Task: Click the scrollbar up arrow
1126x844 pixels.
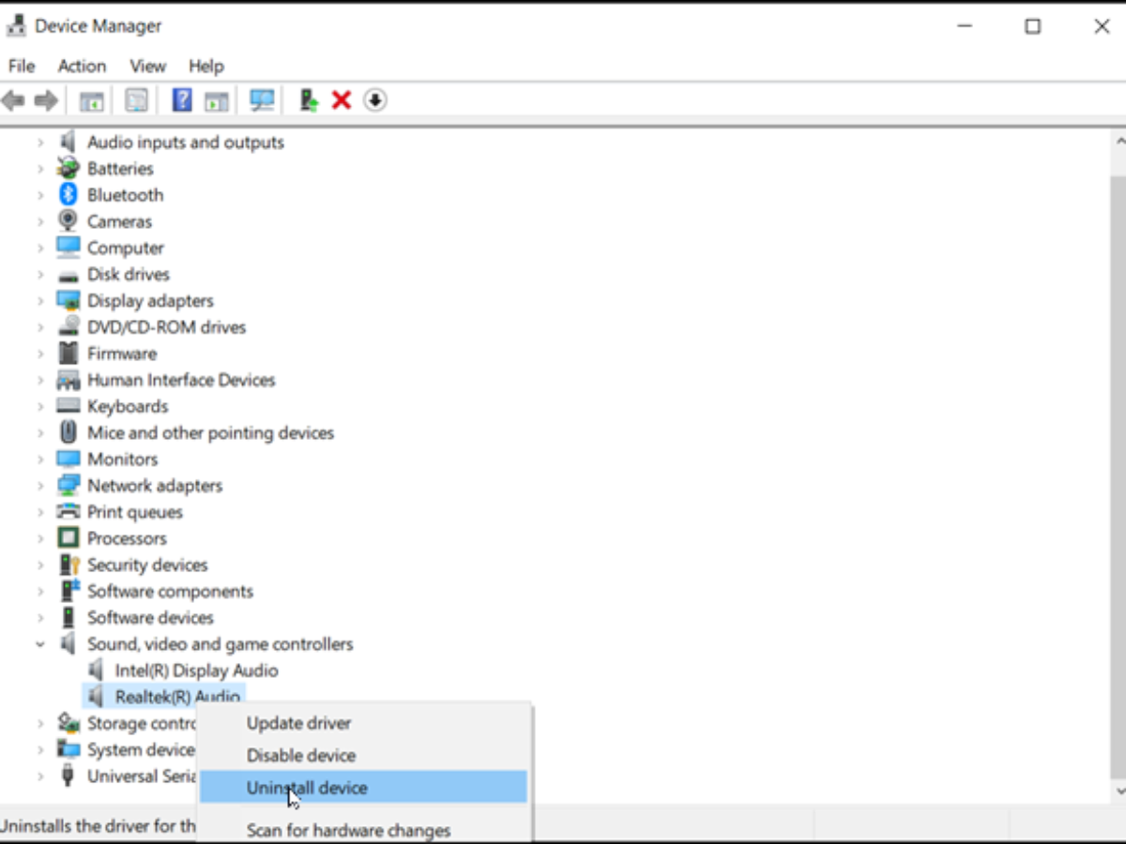Action: coord(1118,142)
